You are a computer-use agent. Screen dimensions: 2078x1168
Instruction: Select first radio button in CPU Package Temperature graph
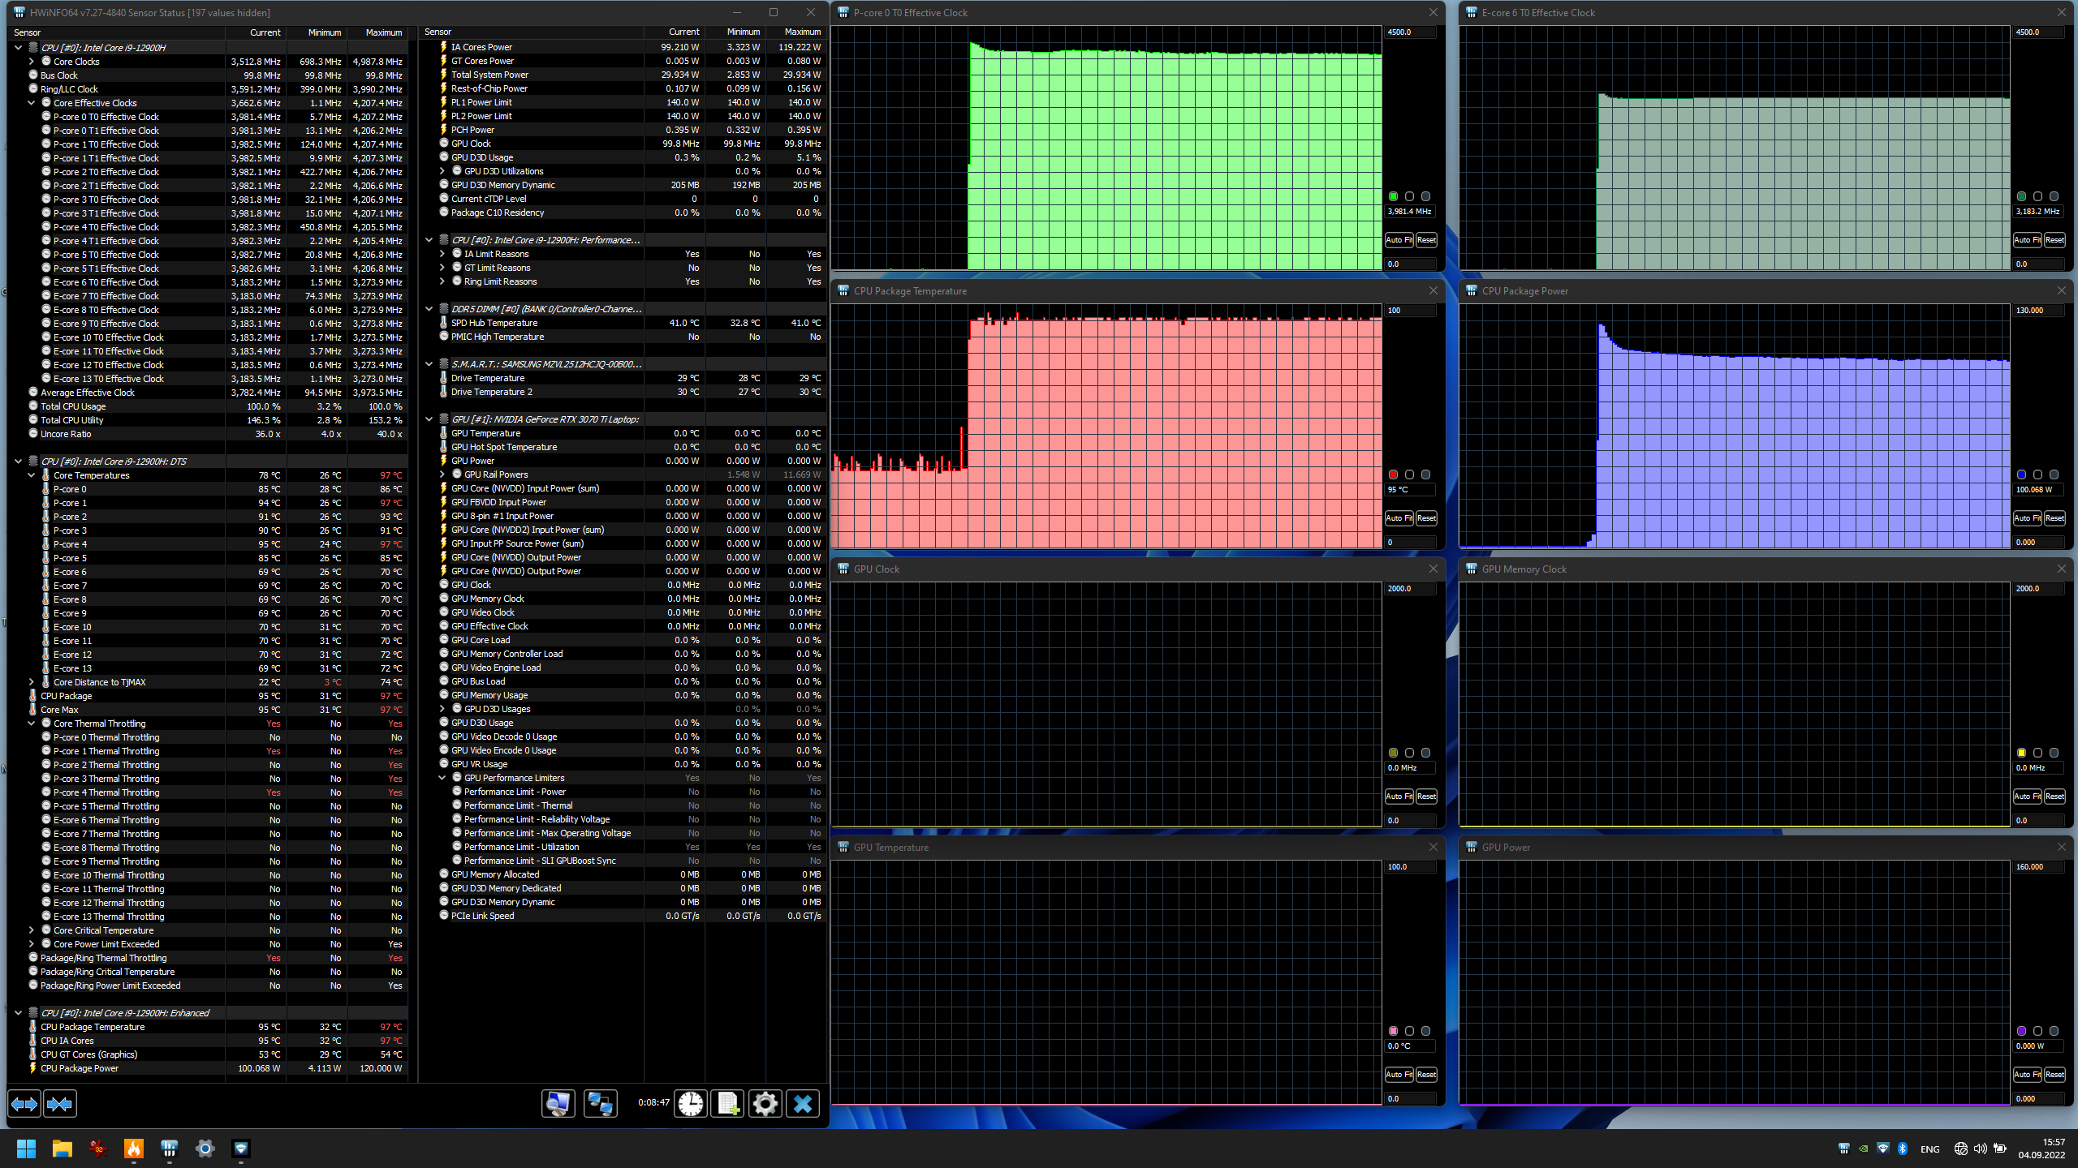[1394, 474]
